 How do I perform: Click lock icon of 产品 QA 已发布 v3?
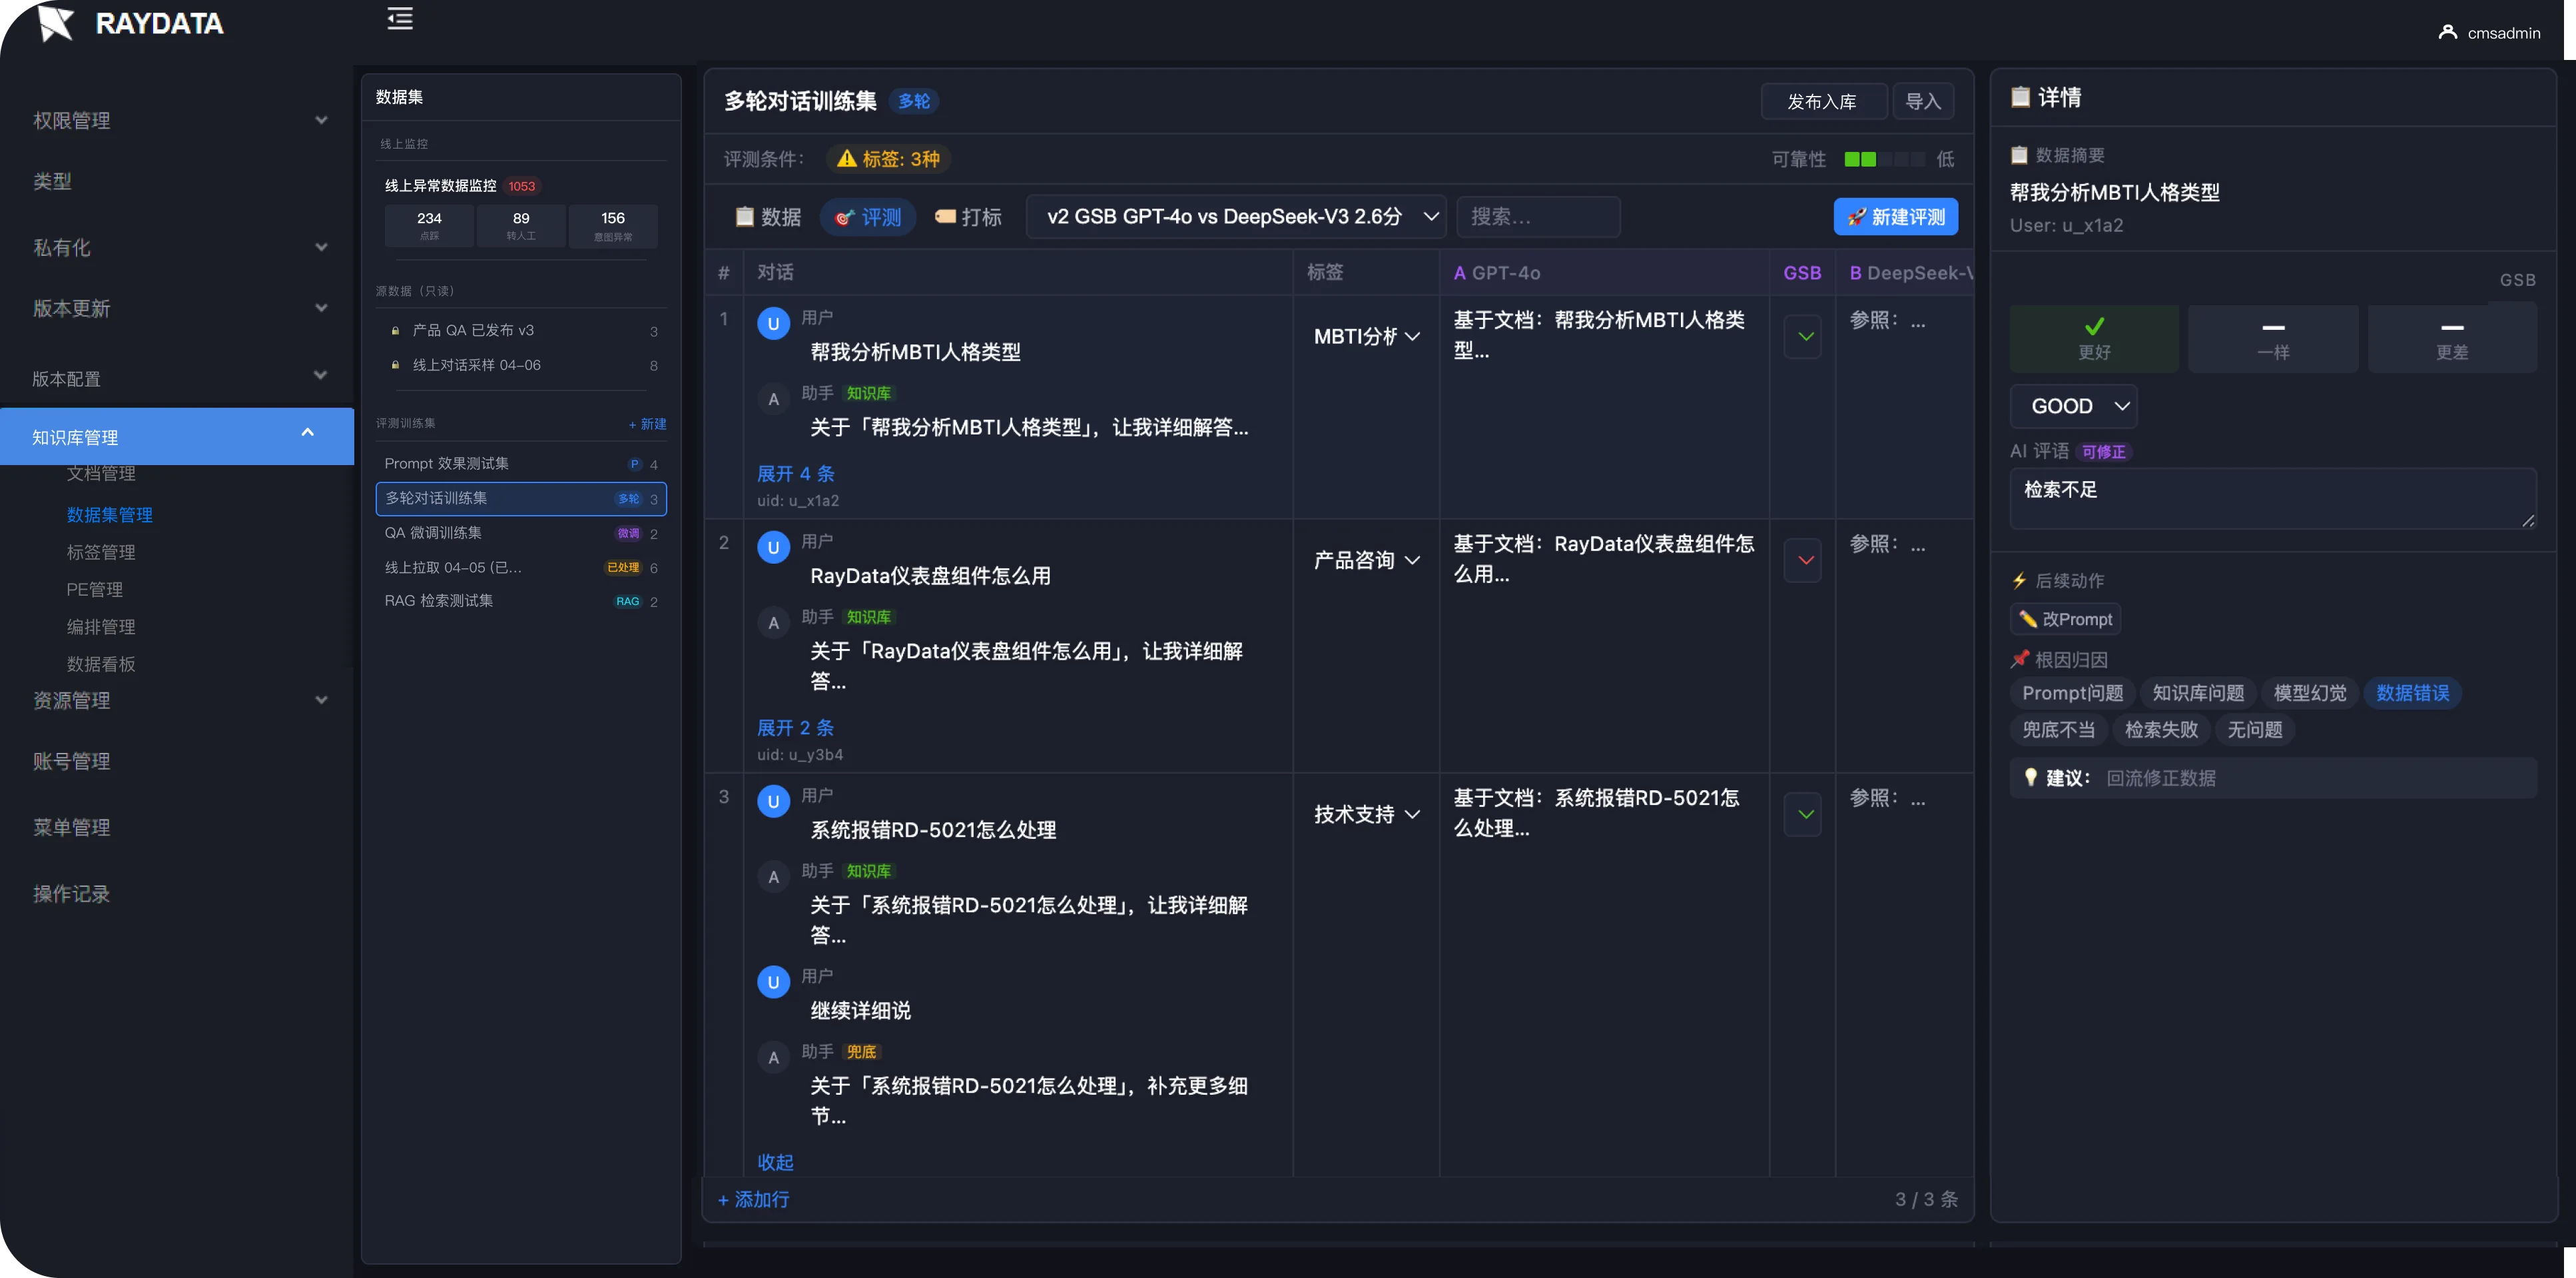click(395, 330)
